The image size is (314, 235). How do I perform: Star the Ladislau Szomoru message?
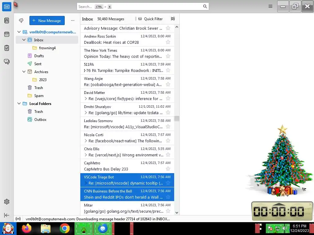[x=168, y=127]
